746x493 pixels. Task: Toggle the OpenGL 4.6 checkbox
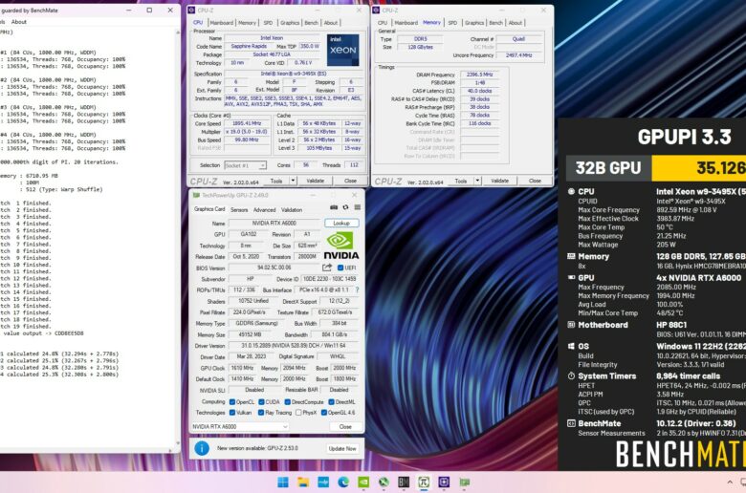coord(324,413)
